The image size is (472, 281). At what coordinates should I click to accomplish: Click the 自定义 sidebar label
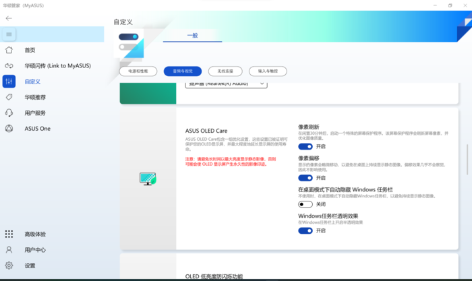32,82
